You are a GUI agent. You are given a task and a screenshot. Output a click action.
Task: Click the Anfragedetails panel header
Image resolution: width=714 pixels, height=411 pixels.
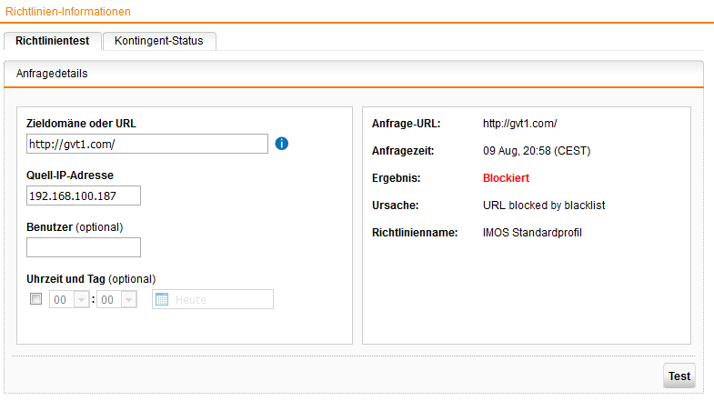[x=52, y=74]
